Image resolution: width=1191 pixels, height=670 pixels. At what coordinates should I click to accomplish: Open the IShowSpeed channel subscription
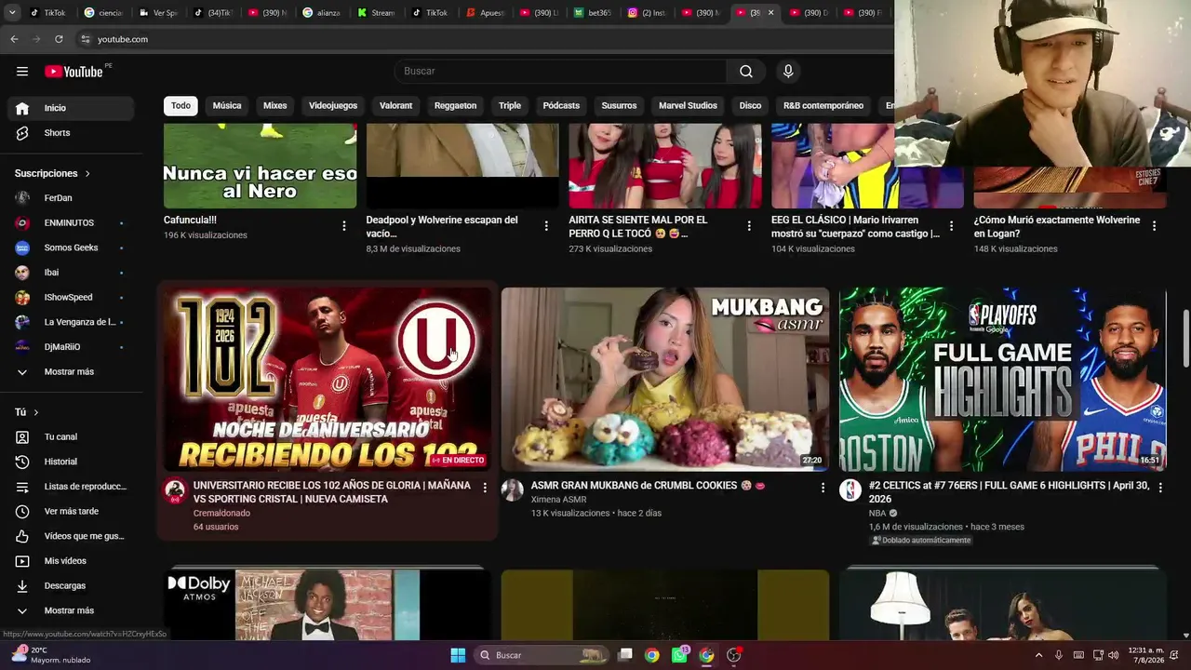[x=71, y=298]
